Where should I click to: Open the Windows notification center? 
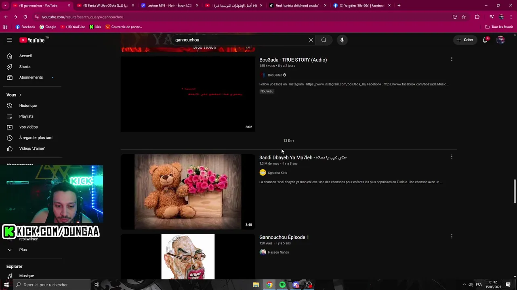pos(508,285)
